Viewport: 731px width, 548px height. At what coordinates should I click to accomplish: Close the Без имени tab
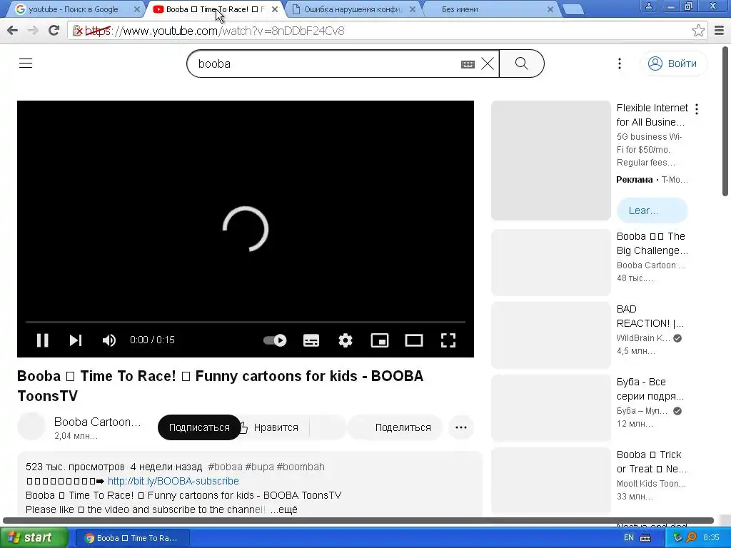click(550, 9)
